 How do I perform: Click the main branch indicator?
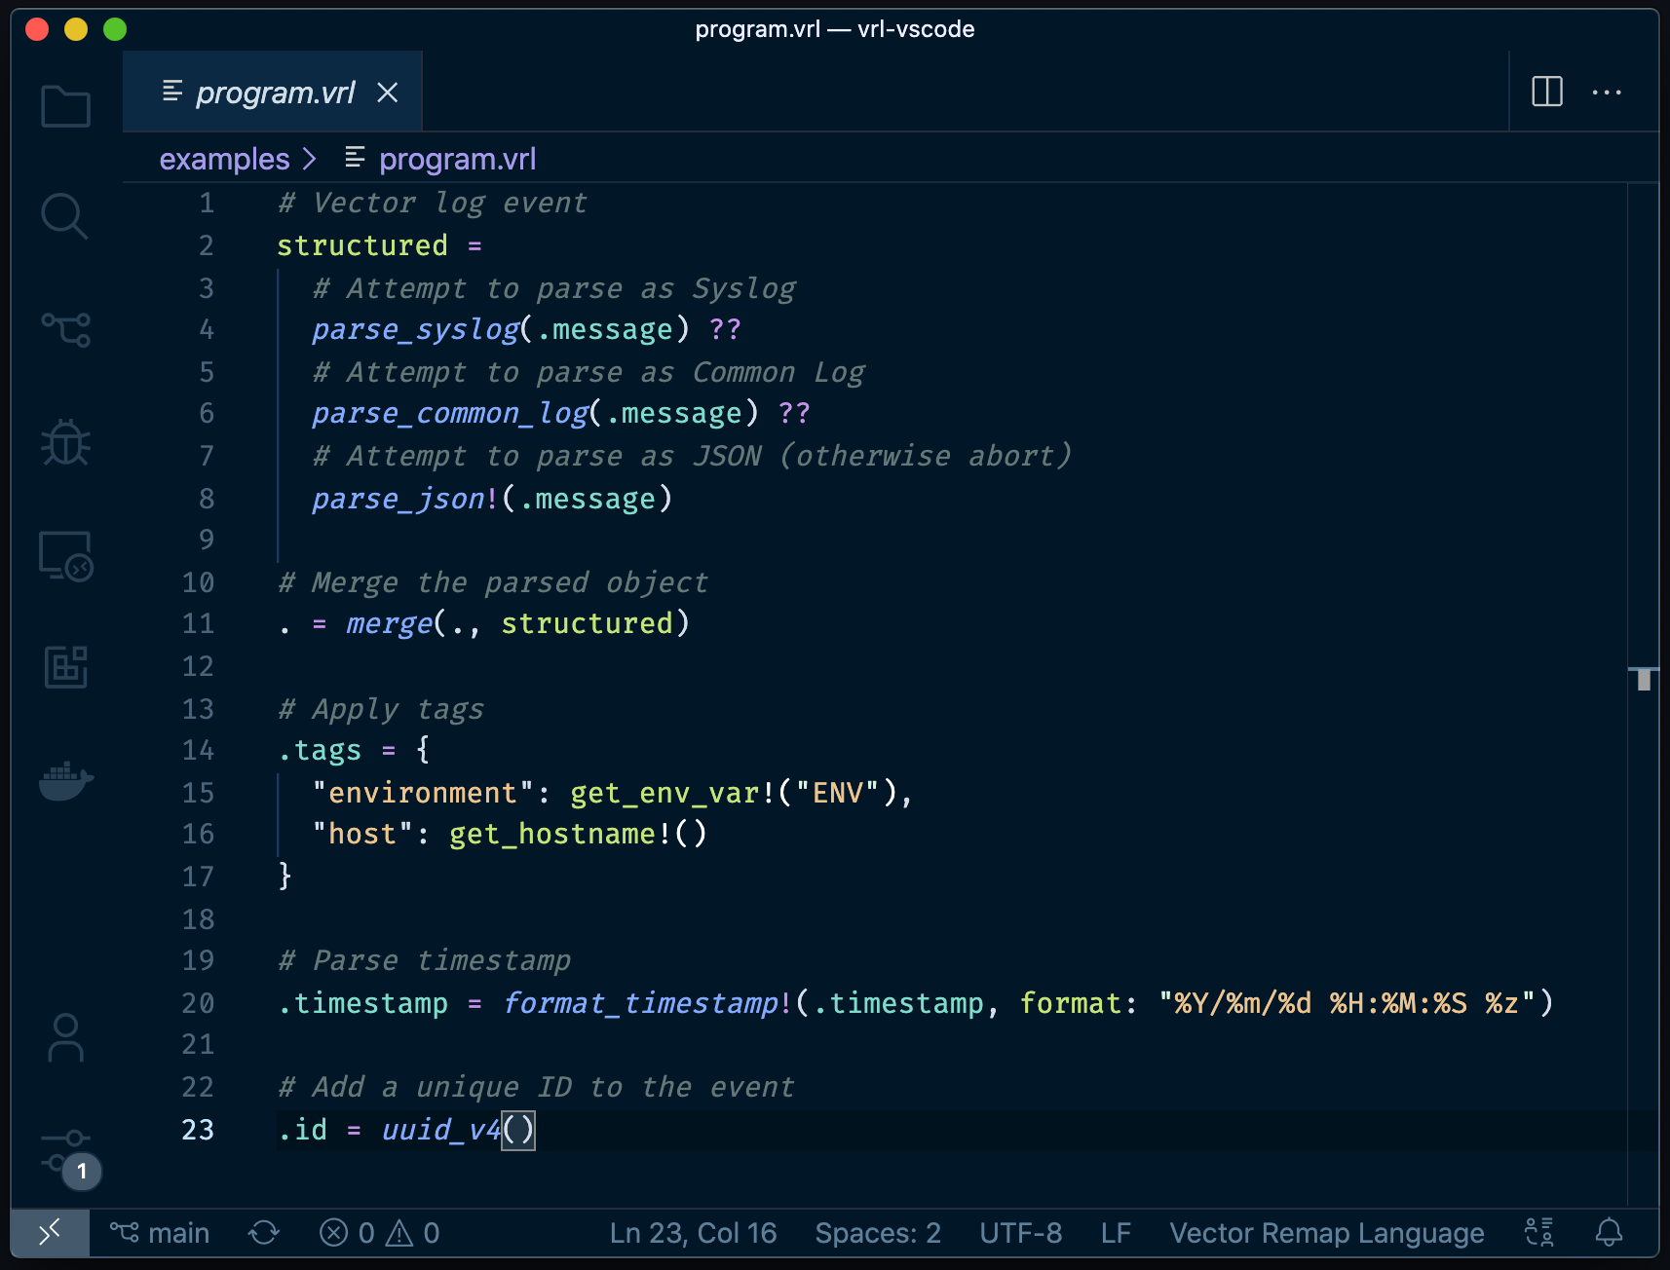160,1233
